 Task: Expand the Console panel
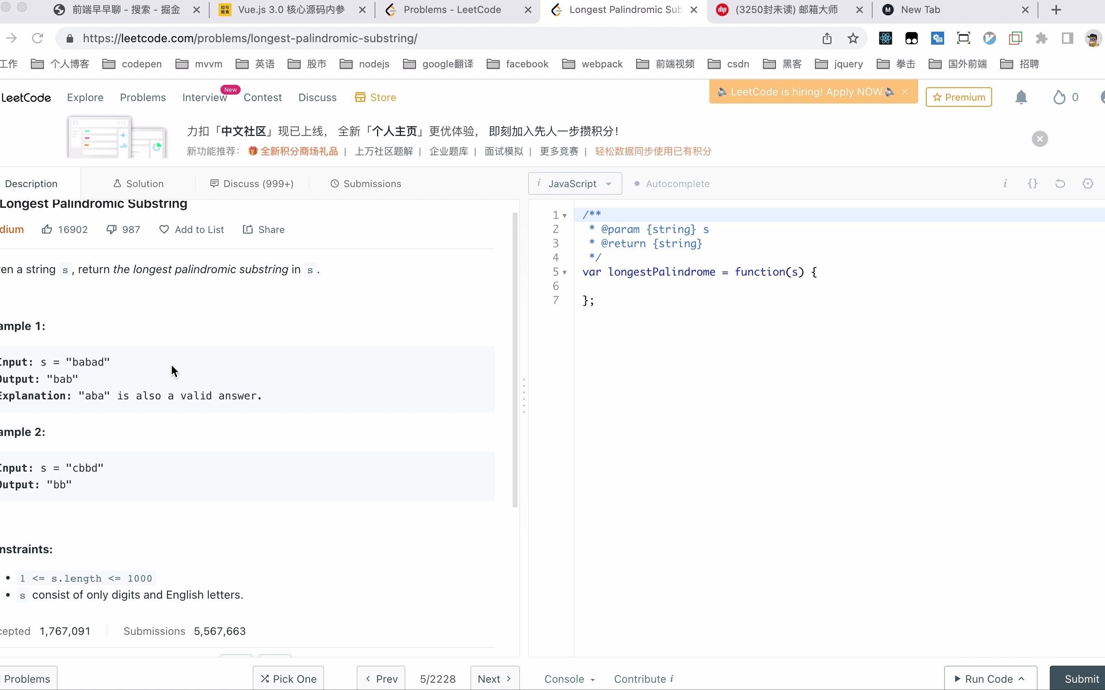pos(569,679)
